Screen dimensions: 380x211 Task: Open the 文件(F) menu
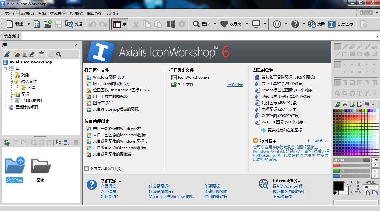tap(12, 13)
